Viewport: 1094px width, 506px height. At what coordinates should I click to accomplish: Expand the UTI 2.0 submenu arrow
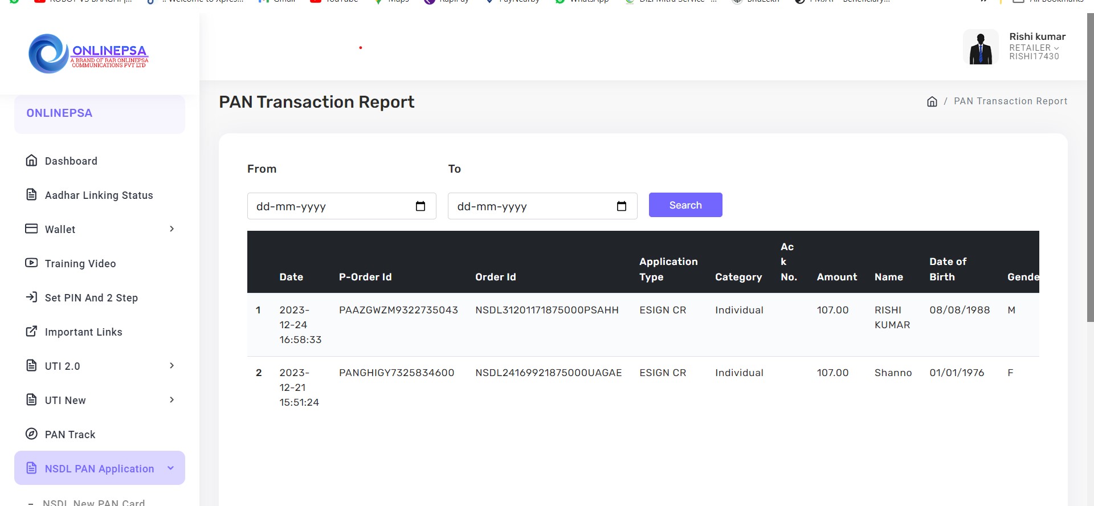(x=172, y=366)
